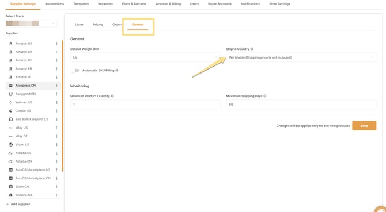Click info icon next to Maximum Shipping Days

pos(265,96)
